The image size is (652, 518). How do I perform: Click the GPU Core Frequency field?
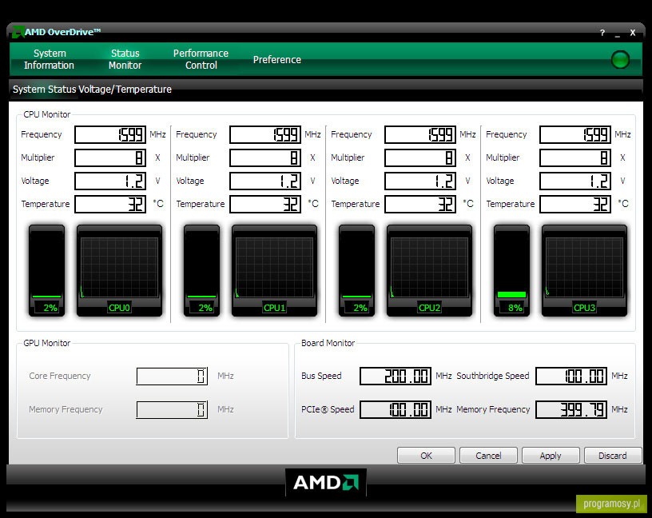click(x=172, y=377)
